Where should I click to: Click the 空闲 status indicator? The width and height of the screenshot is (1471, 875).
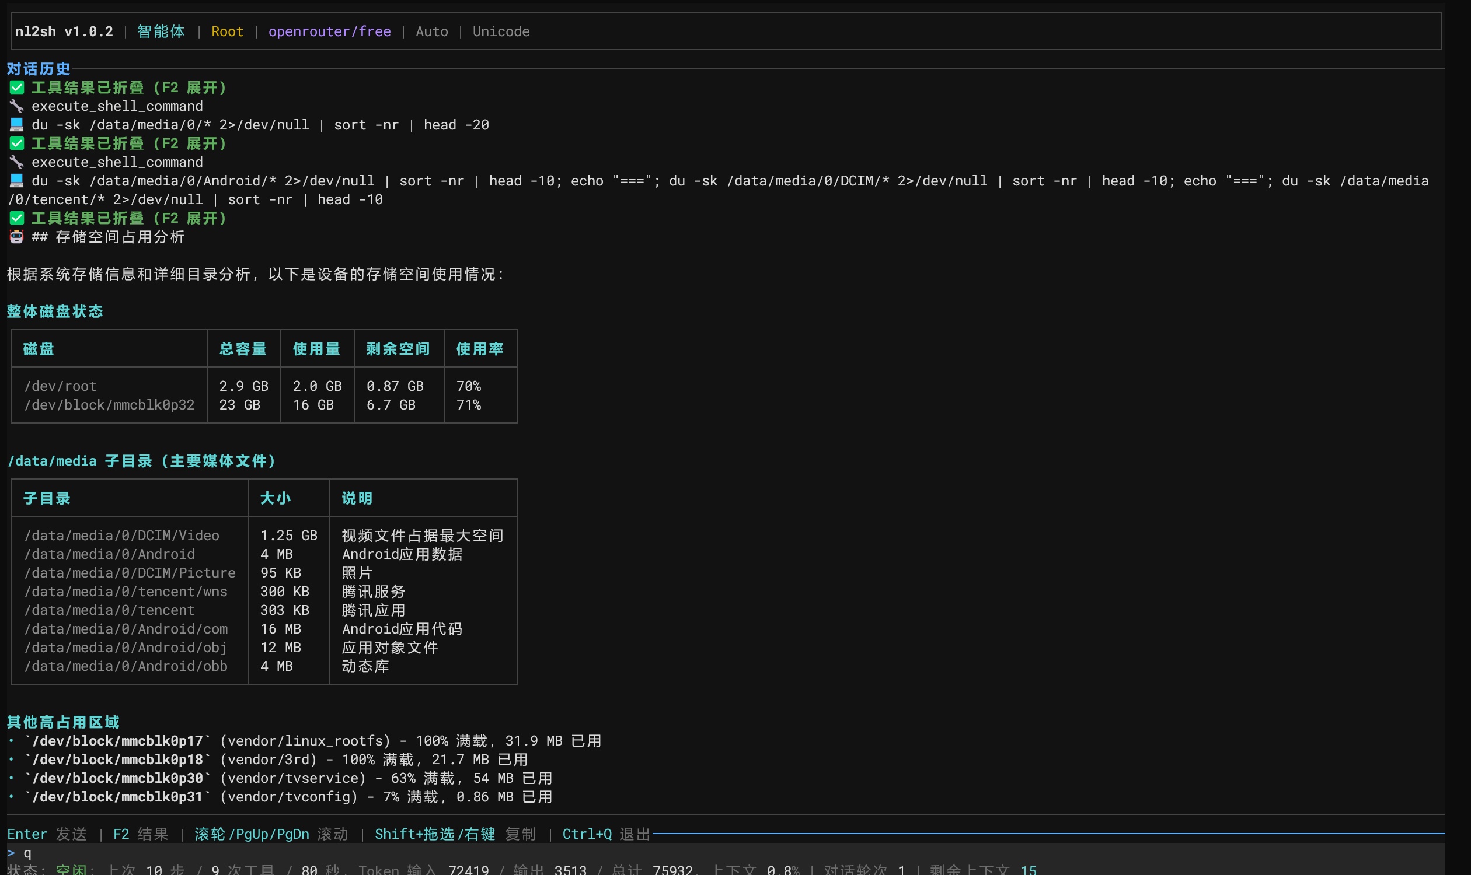point(71,869)
